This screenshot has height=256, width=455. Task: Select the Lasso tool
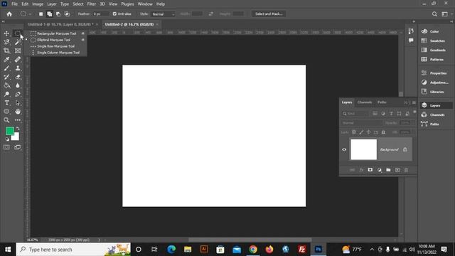pos(6,43)
